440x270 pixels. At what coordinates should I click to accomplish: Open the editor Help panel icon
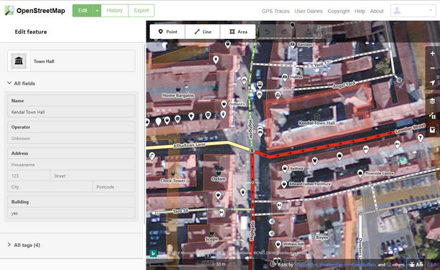[x=432, y=130]
